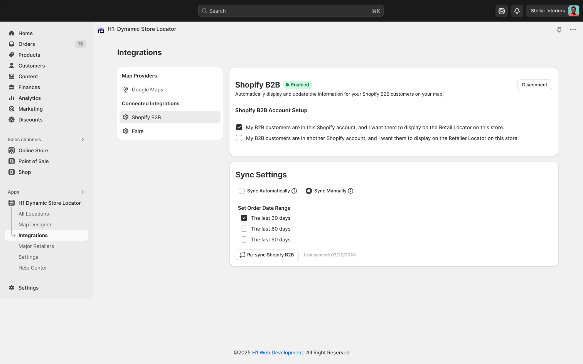Open Major Retailers in app menu

pos(36,246)
